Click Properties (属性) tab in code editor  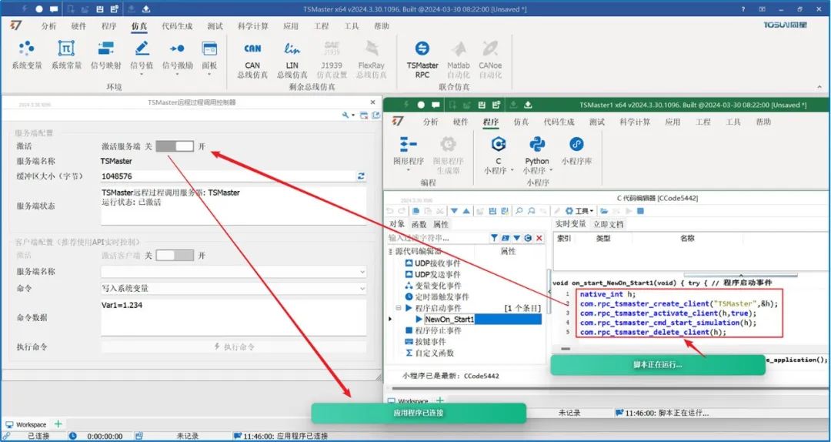(x=441, y=224)
